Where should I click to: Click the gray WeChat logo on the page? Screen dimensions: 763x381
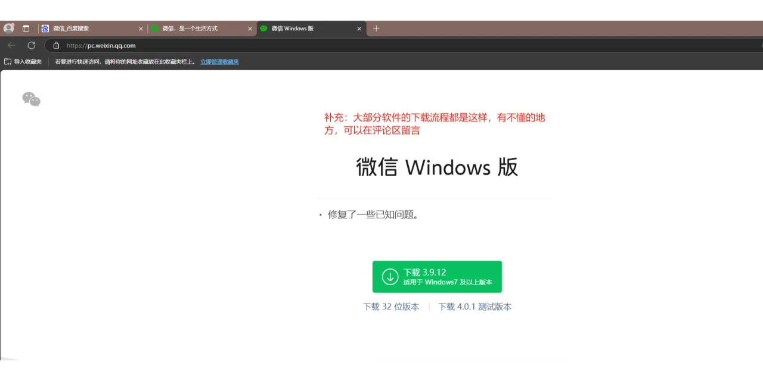30,99
